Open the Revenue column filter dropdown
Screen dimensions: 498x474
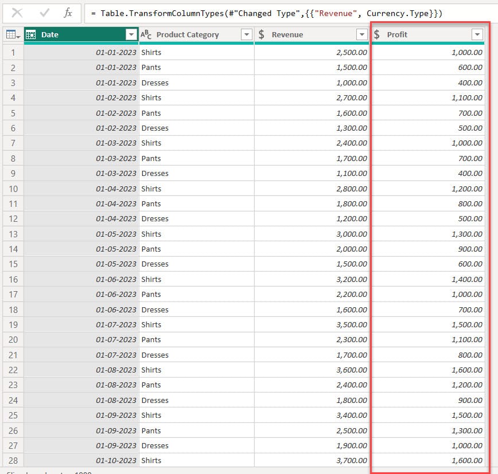pos(362,34)
